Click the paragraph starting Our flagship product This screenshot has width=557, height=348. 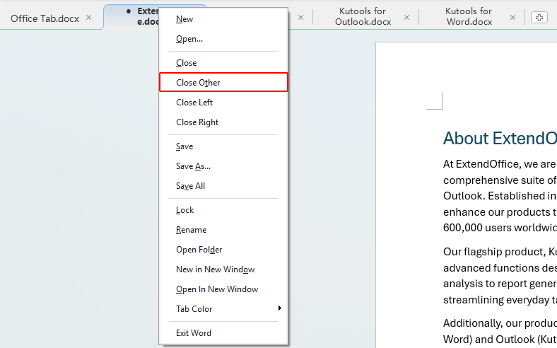(500, 275)
